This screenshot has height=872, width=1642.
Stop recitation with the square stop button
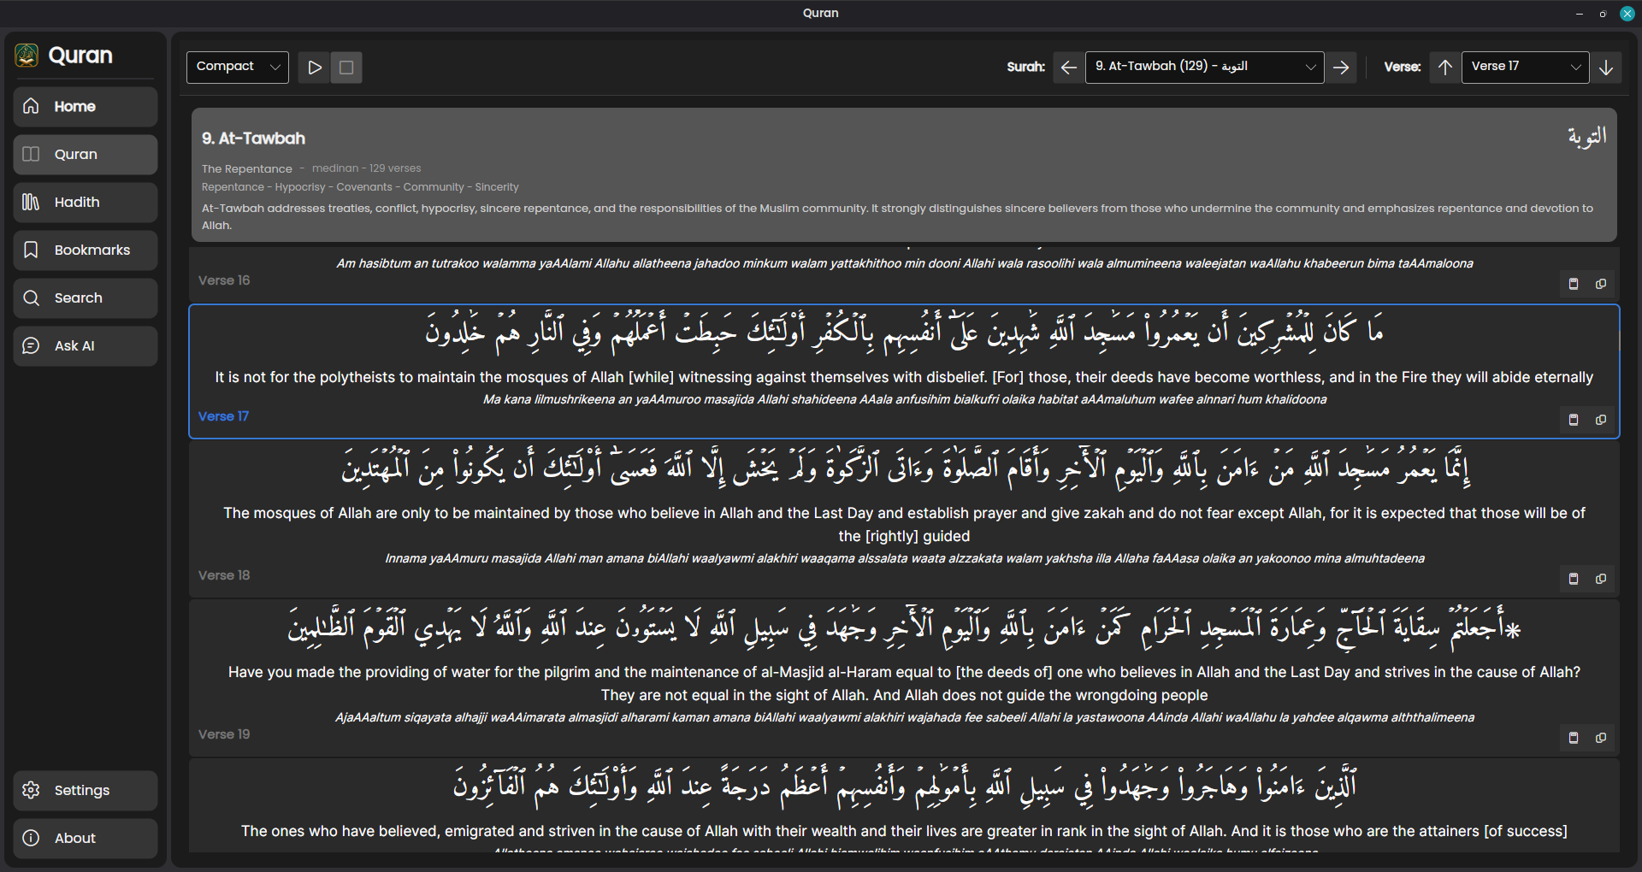point(346,68)
